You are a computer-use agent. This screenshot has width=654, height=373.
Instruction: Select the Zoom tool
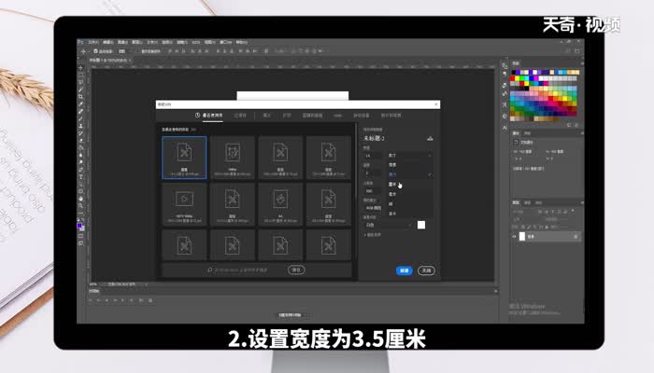click(80, 206)
